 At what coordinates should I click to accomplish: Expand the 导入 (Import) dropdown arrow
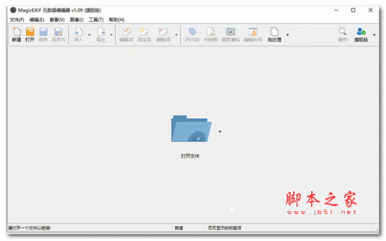point(89,35)
